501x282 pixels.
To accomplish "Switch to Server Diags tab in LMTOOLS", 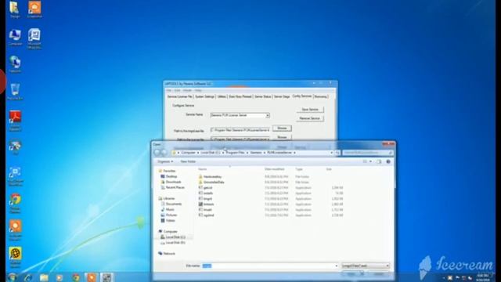I will pyautogui.click(x=282, y=96).
